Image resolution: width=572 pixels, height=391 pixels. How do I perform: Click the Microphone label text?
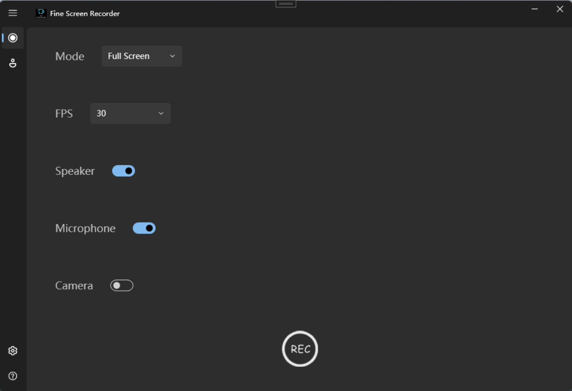click(85, 228)
